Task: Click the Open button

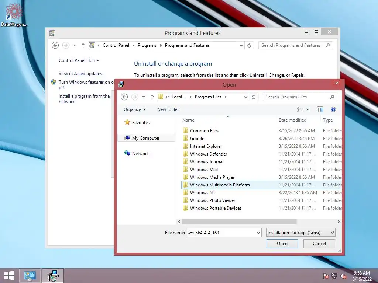Action: pos(282,244)
